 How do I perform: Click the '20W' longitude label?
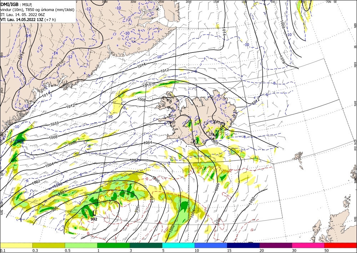(x=188, y=1)
